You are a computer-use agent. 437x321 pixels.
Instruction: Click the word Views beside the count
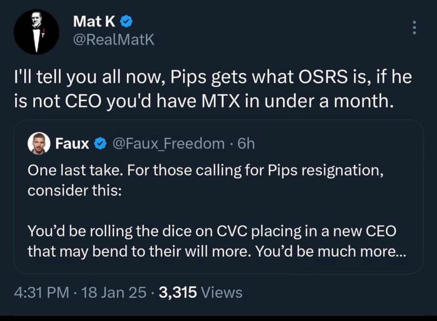(x=221, y=291)
